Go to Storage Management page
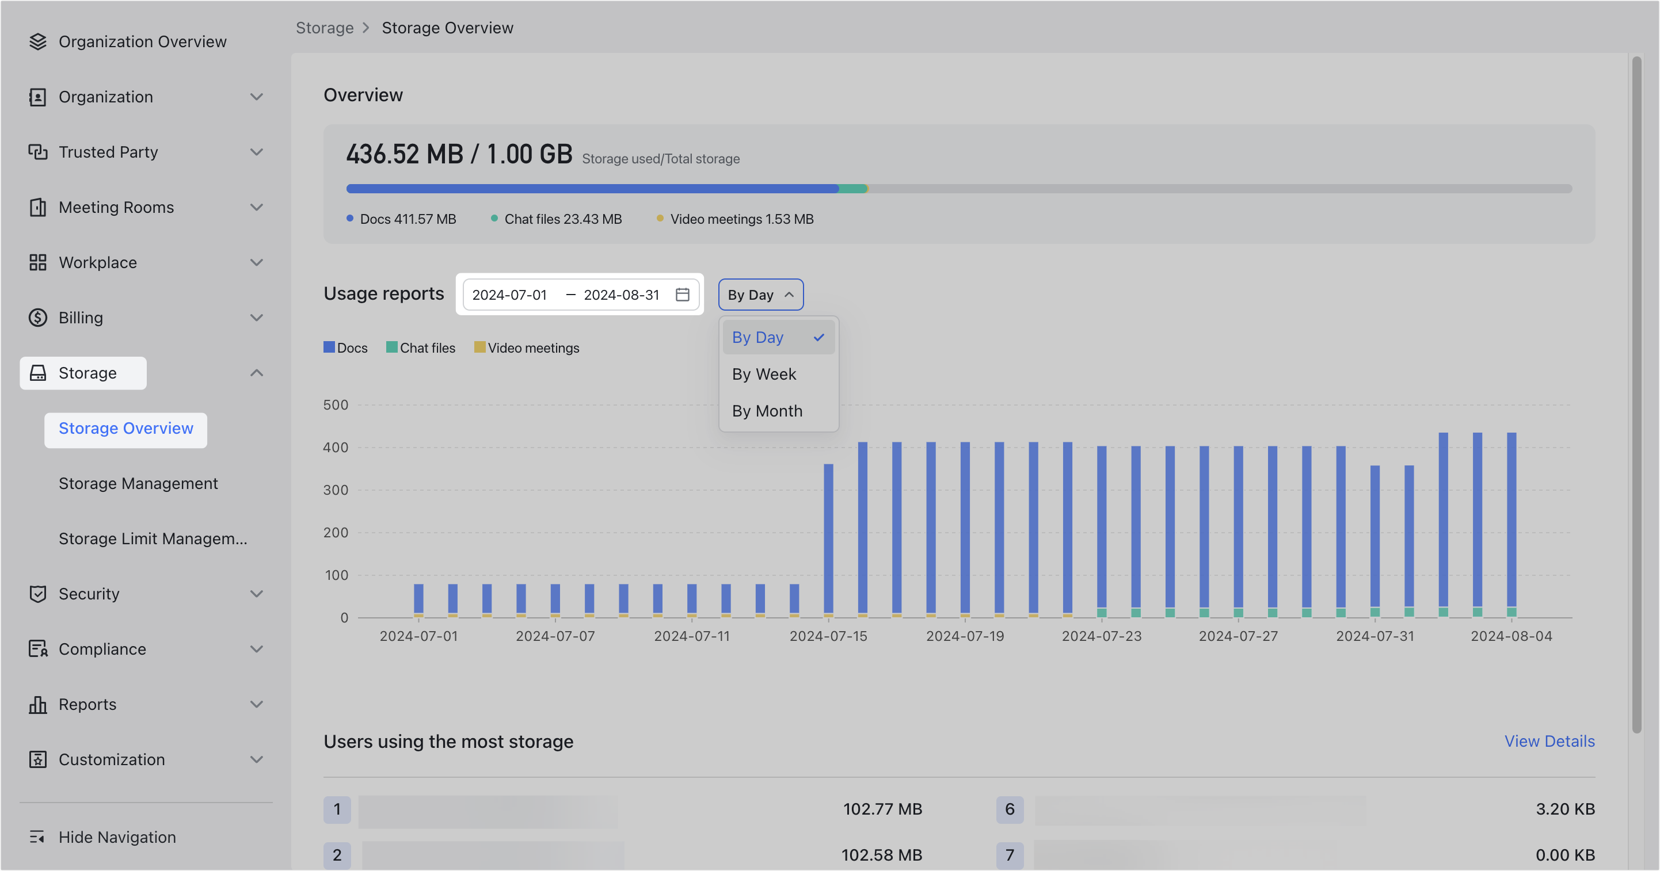Image resolution: width=1660 pixels, height=871 pixels. click(x=138, y=483)
